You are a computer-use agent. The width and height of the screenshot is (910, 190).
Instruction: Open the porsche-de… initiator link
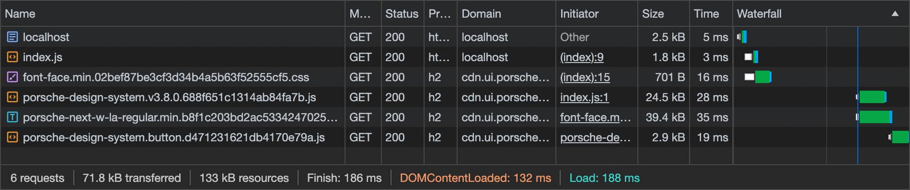596,137
